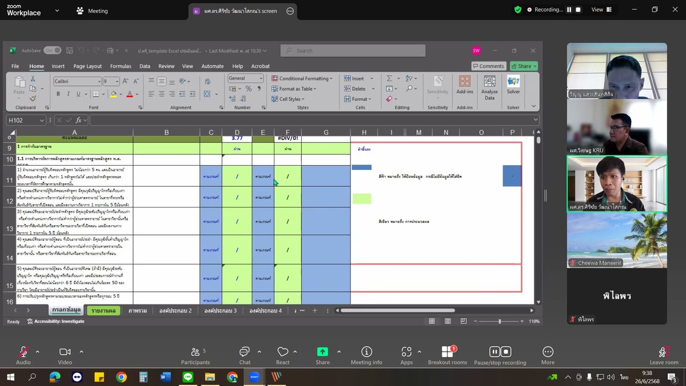Open Zoom Chat panel
The width and height of the screenshot is (686, 386).
click(x=244, y=355)
